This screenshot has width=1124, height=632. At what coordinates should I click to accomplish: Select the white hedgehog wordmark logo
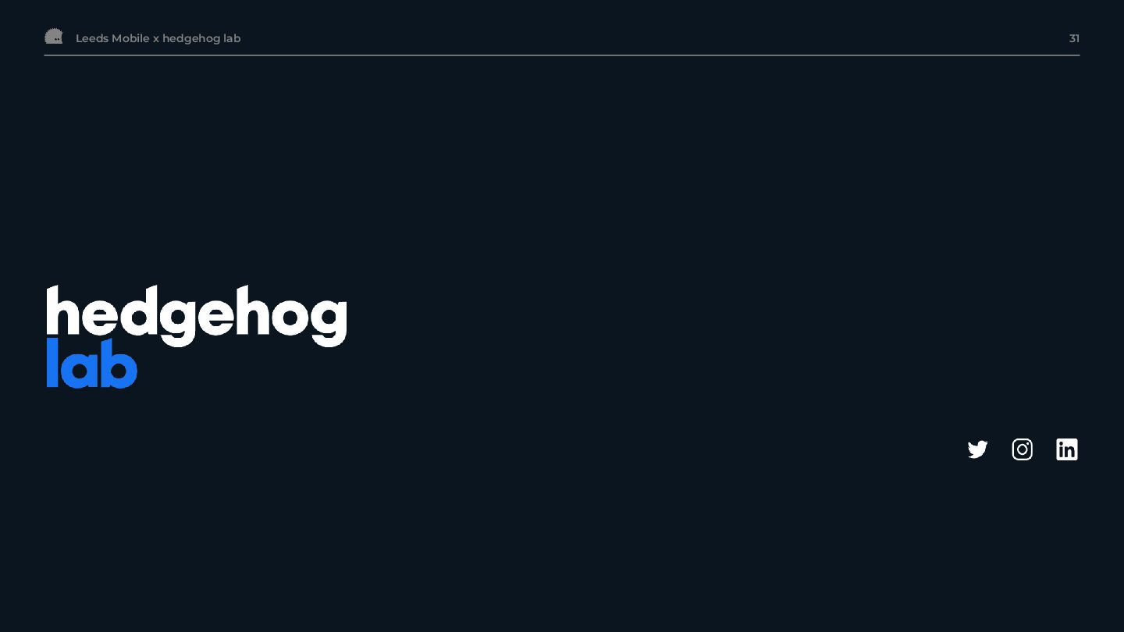click(197, 316)
